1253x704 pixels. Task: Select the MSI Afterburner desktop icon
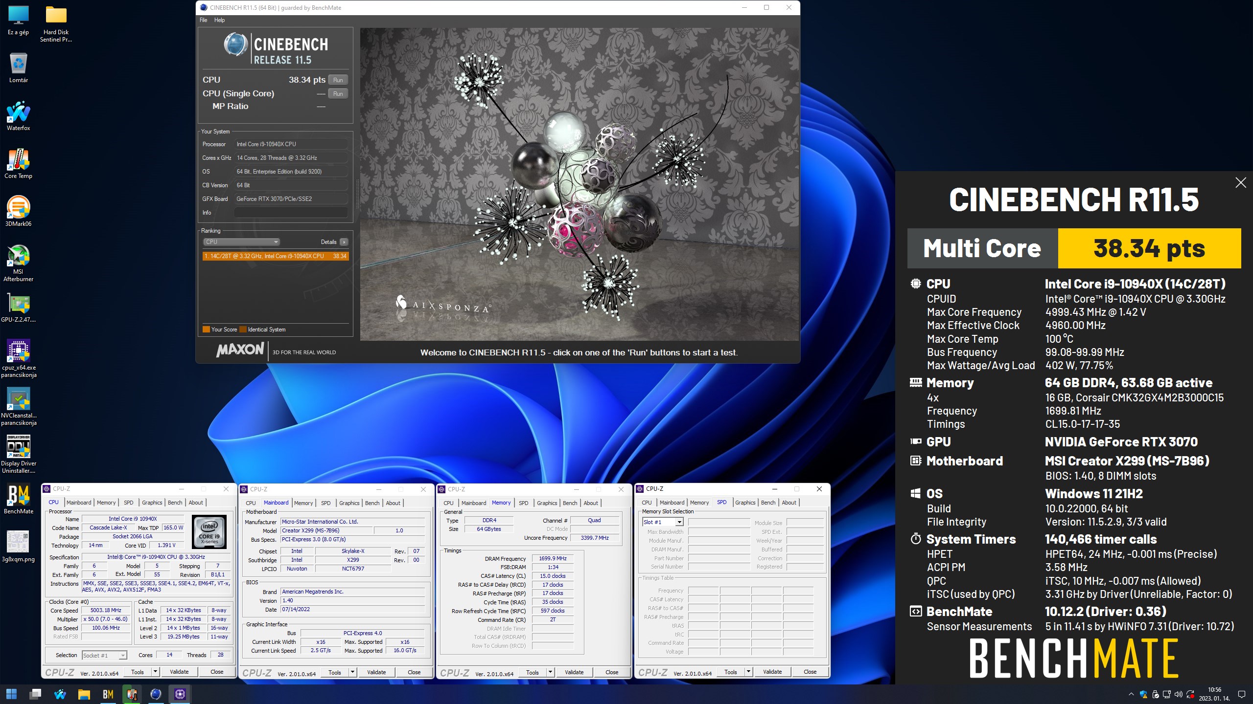tap(18, 263)
